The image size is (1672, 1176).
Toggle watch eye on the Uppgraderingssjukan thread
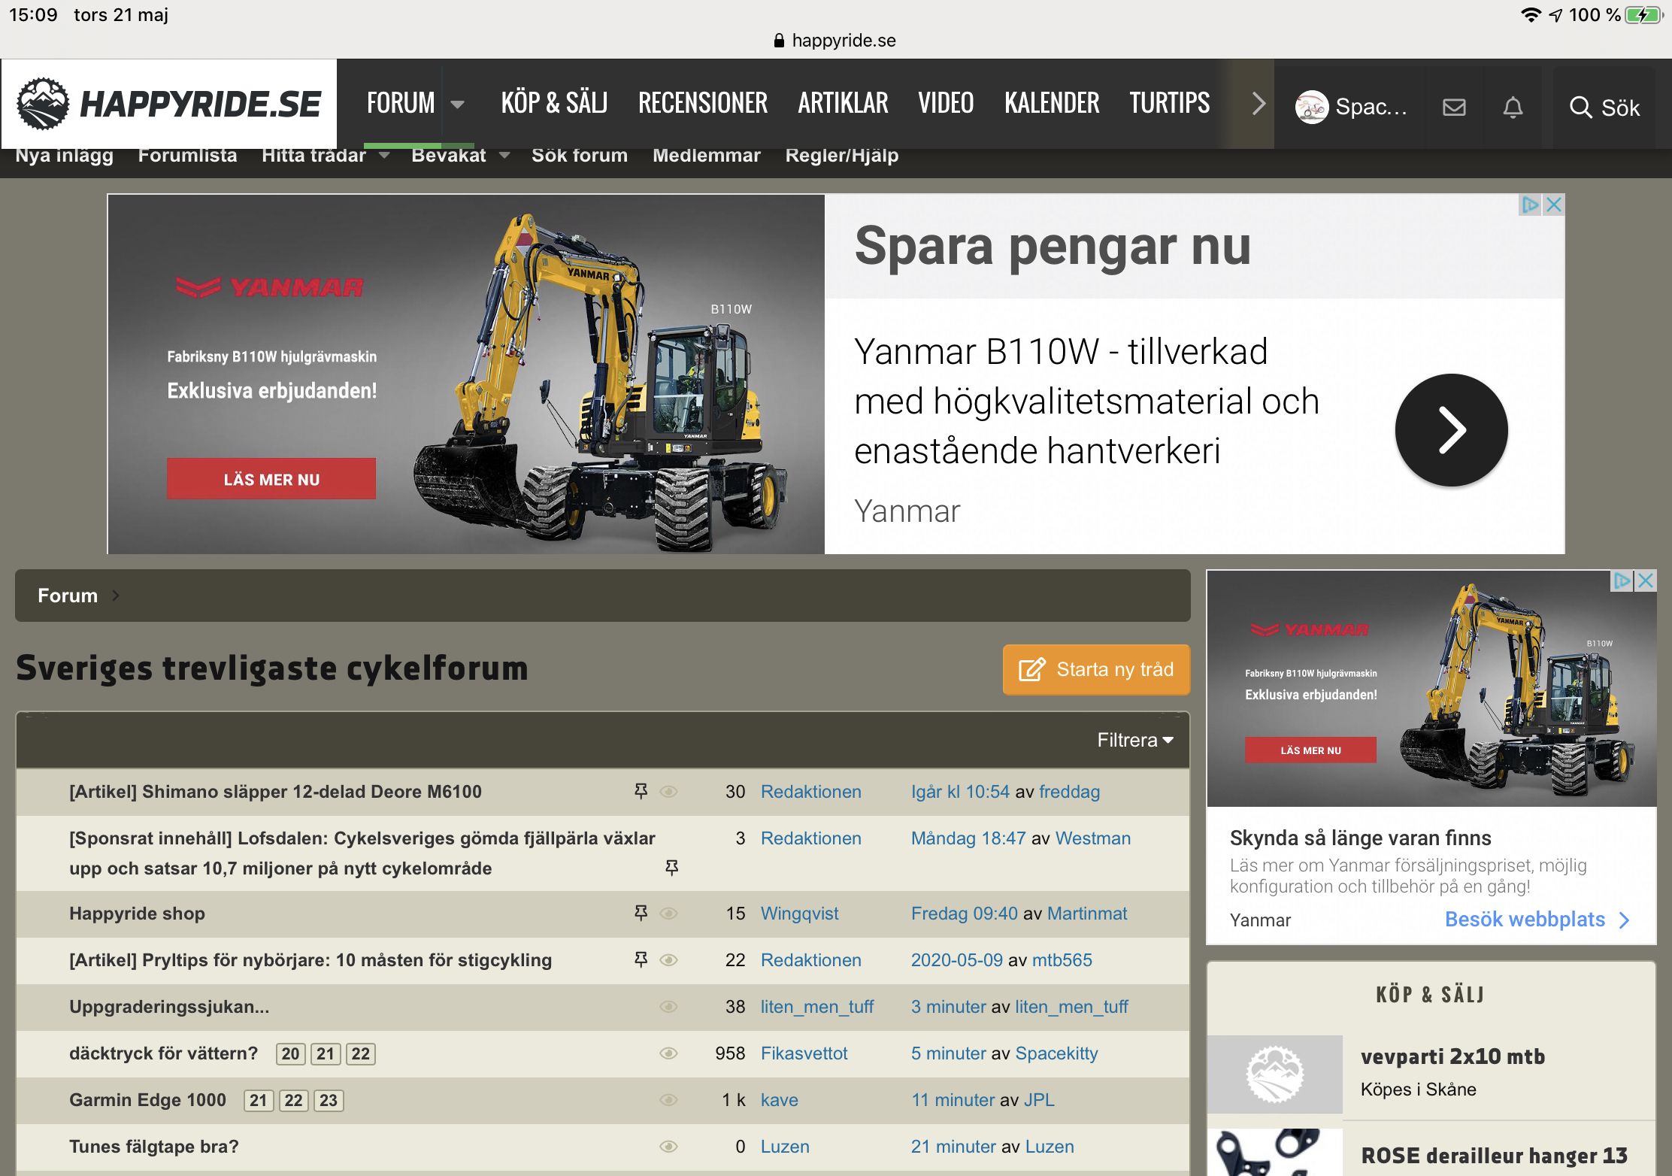(668, 1007)
